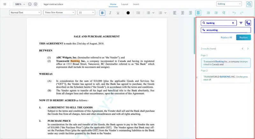Viewport: 255px width, 139px height.
Task: Open the black text color picker
Action: point(128,13)
